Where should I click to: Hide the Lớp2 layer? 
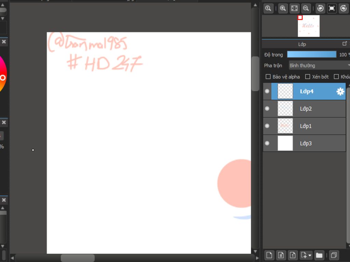tap(267, 109)
